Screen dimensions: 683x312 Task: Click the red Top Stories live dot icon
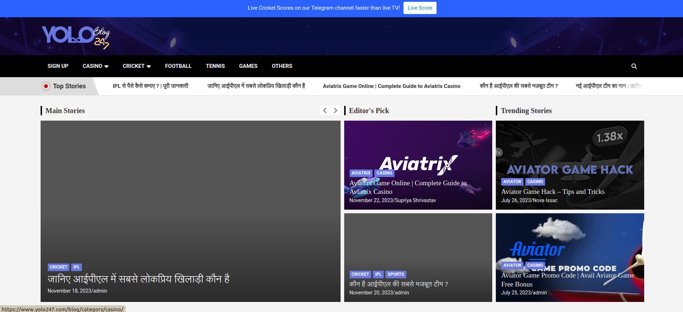coord(46,86)
